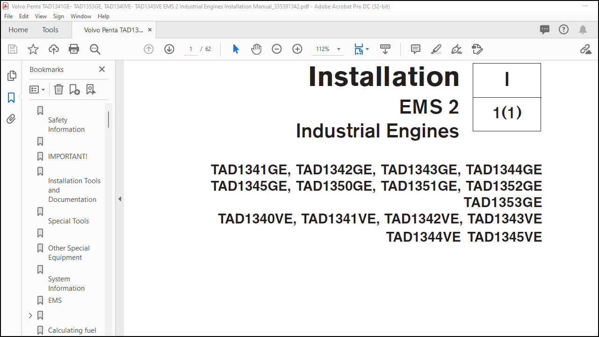Screen dimensions: 599x337
Task: Toggle the Bookmarks panel icon
Action: (11, 97)
